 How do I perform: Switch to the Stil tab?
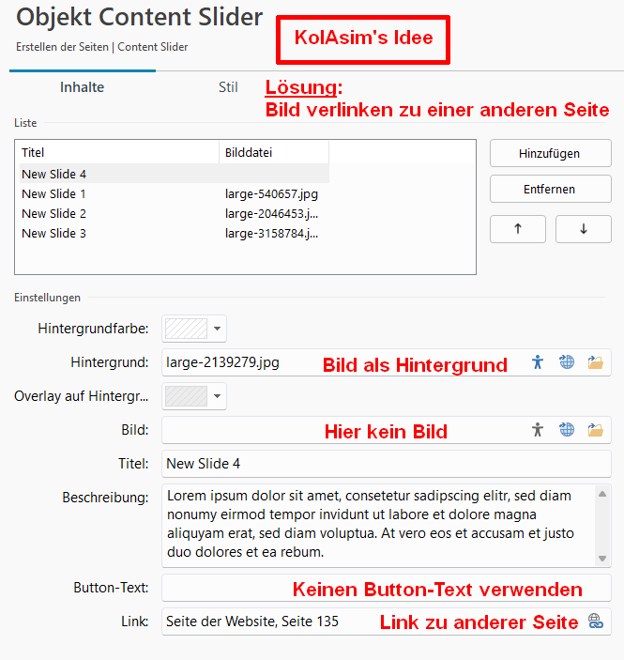[x=228, y=87]
